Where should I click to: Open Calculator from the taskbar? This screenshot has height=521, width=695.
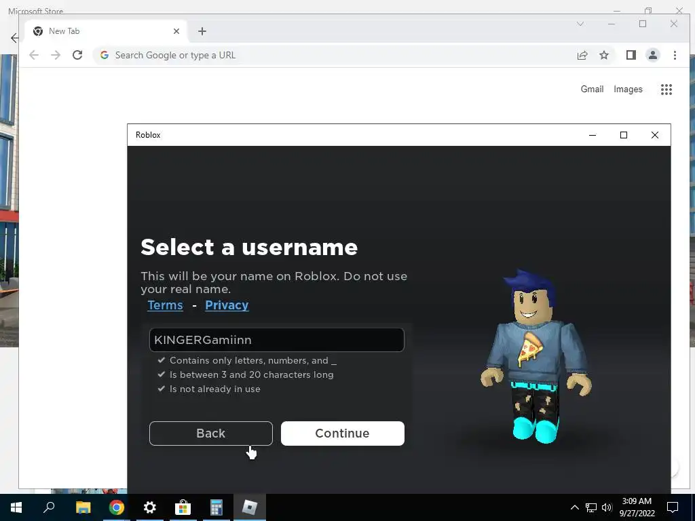click(x=217, y=507)
